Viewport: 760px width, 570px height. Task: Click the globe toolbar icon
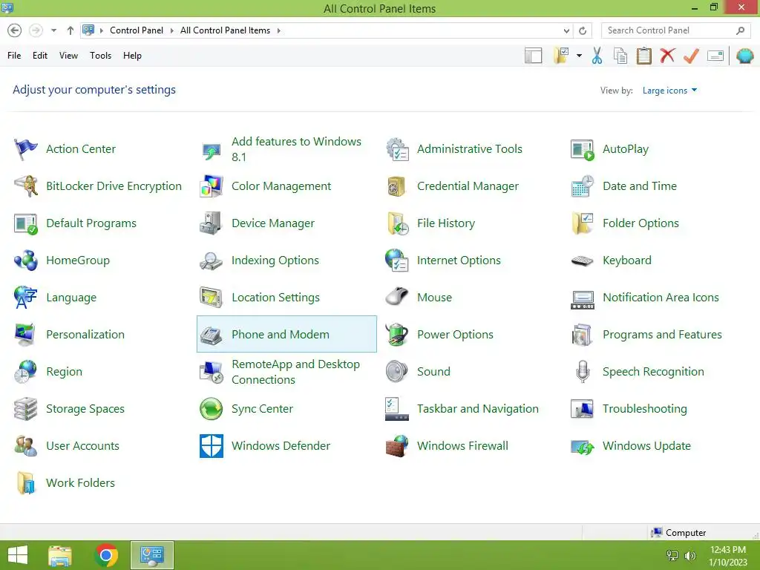point(745,56)
